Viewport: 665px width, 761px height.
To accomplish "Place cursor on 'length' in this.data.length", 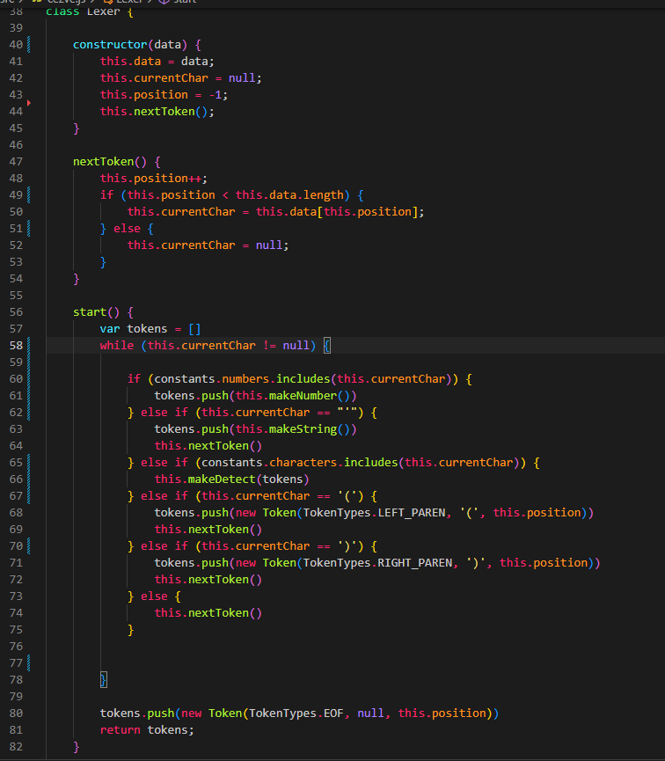I will click(x=324, y=195).
